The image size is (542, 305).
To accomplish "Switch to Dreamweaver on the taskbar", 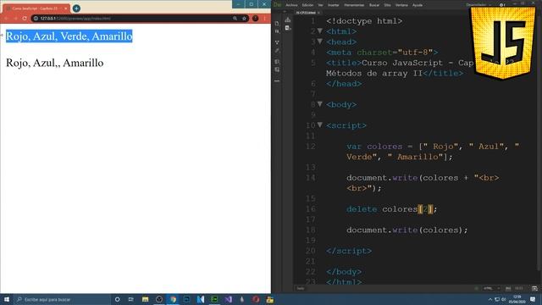I will point(214,299).
